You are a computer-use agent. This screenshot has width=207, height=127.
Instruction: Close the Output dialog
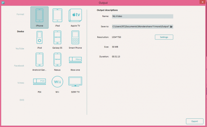203,2
